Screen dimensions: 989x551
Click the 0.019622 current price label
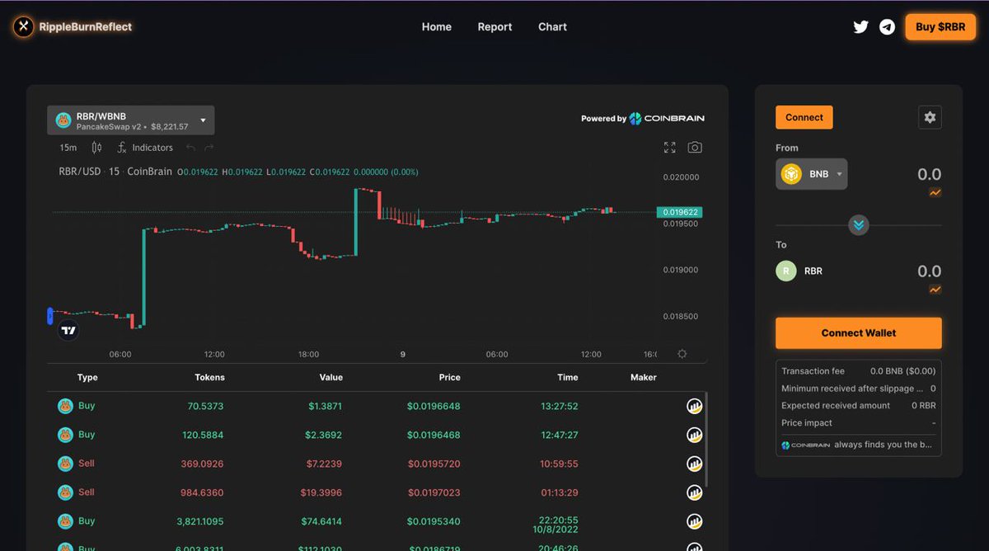click(x=679, y=212)
